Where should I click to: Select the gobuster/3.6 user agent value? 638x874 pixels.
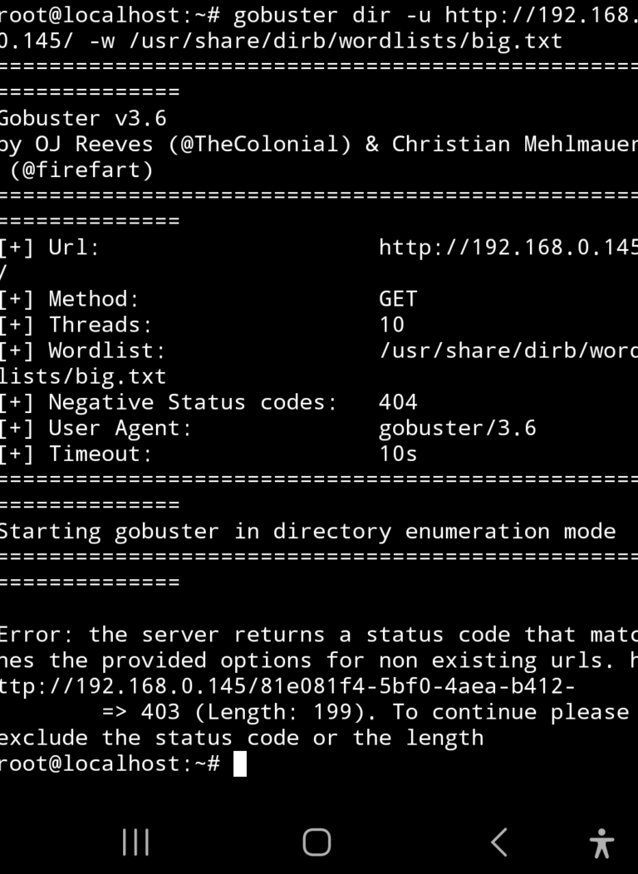[457, 428]
